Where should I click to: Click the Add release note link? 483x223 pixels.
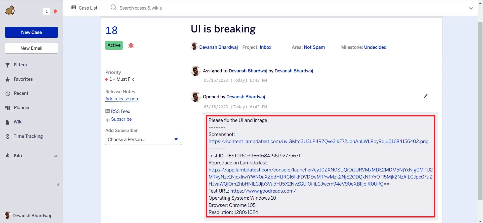122,99
